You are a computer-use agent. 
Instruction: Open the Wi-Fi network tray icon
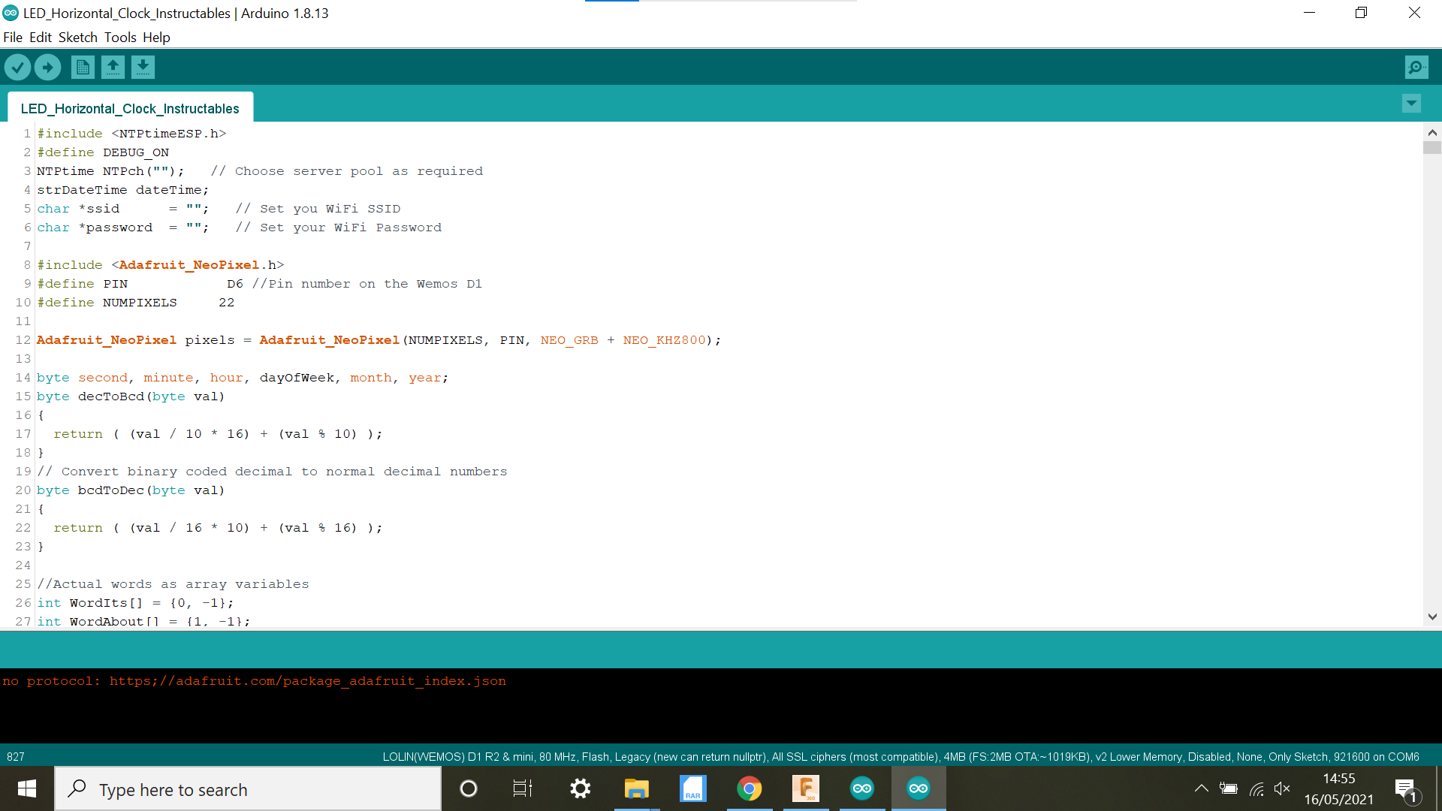click(x=1256, y=788)
